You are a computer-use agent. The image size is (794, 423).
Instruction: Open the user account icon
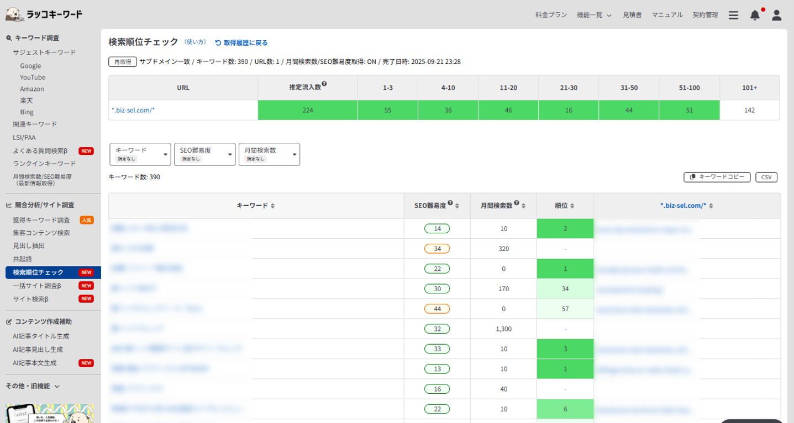click(x=776, y=15)
